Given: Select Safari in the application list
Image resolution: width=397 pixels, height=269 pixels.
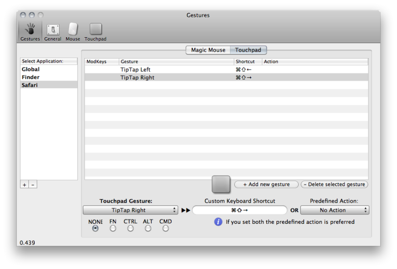Looking at the screenshot, I should pos(49,85).
